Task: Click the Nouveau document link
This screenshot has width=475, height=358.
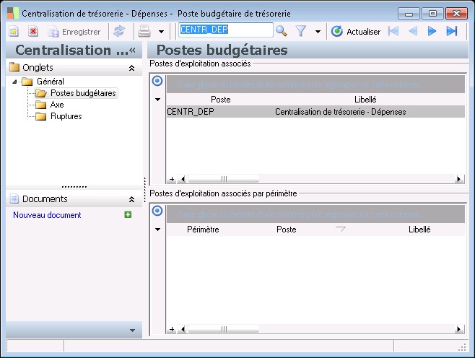Action: [x=47, y=215]
